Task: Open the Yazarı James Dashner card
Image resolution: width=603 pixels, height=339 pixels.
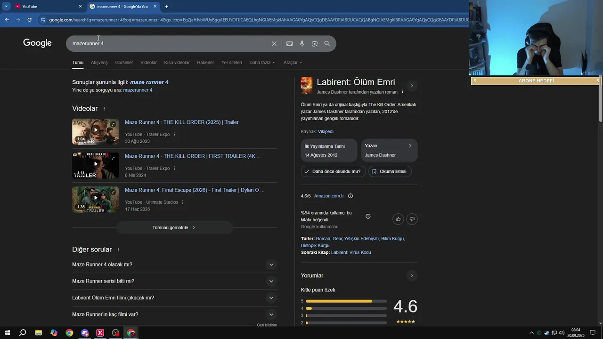Action: (x=389, y=150)
